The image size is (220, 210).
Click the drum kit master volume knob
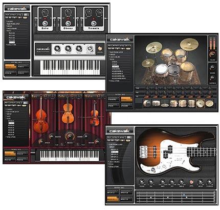click(212, 54)
